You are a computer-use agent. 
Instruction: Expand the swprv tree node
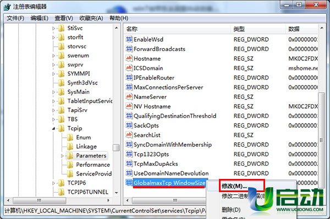click(x=53, y=65)
